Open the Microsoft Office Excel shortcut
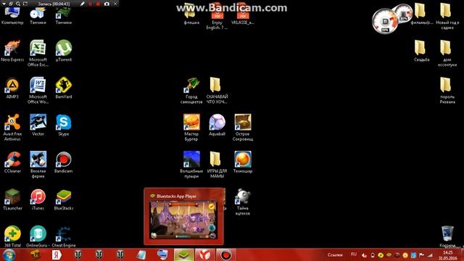Image resolution: width=464 pixels, height=261 pixels. [38, 53]
